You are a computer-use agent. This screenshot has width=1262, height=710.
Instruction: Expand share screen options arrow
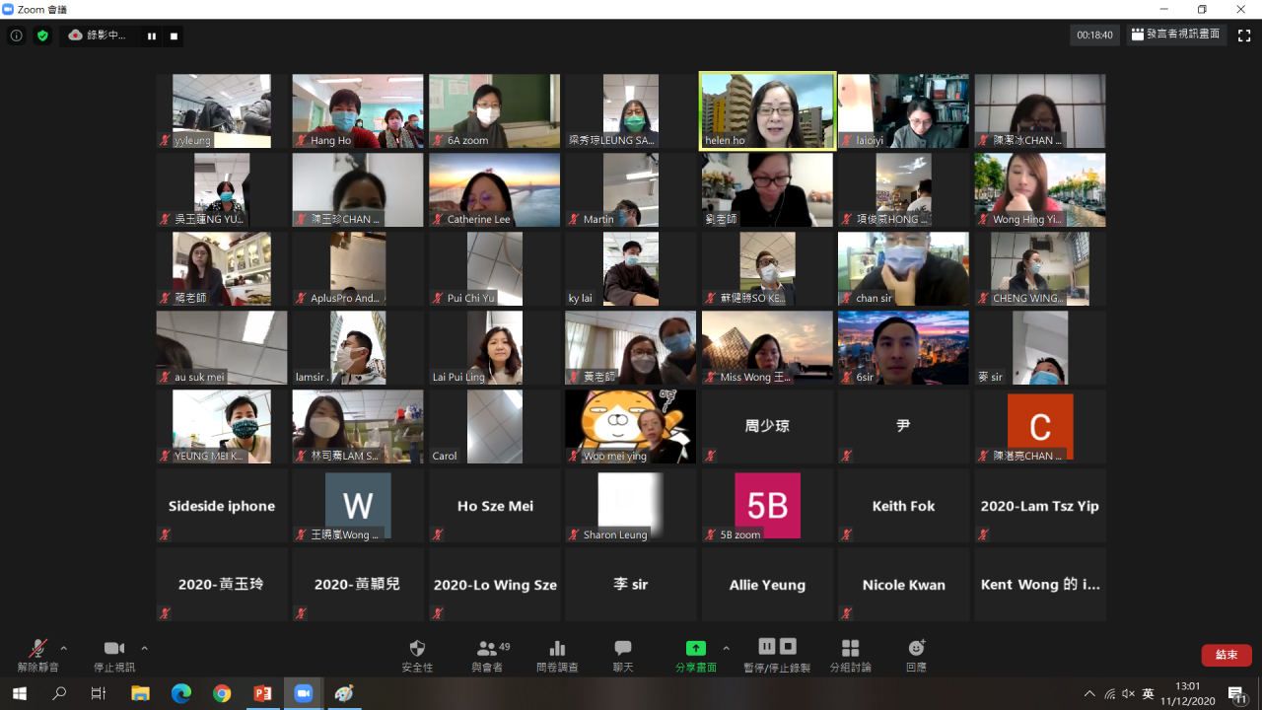tap(727, 648)
